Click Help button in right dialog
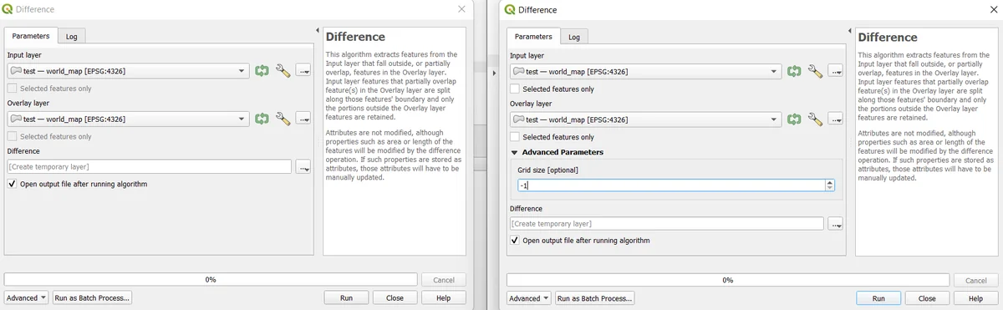This screenshot has height=310, width=1003. pos(975,298)
